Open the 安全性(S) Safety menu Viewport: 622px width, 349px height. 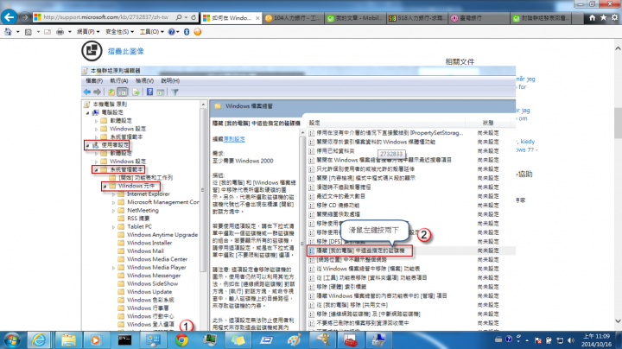tap(119, 32)
